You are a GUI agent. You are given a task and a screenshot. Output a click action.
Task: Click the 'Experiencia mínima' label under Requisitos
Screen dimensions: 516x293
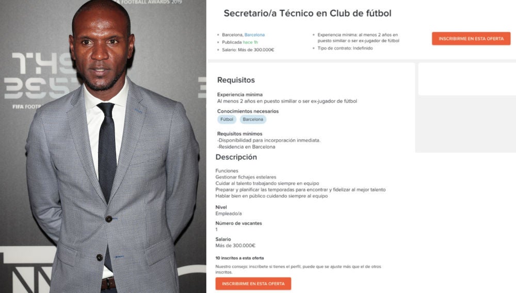(x=240, y=95)
